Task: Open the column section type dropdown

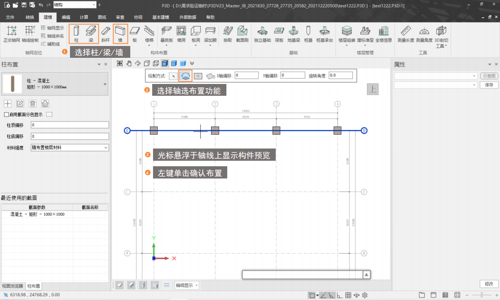Action: click(x=105, y=84)
